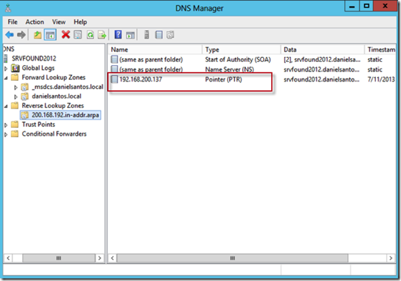Click records pane scrollbar right arrow

coord(391,258)
